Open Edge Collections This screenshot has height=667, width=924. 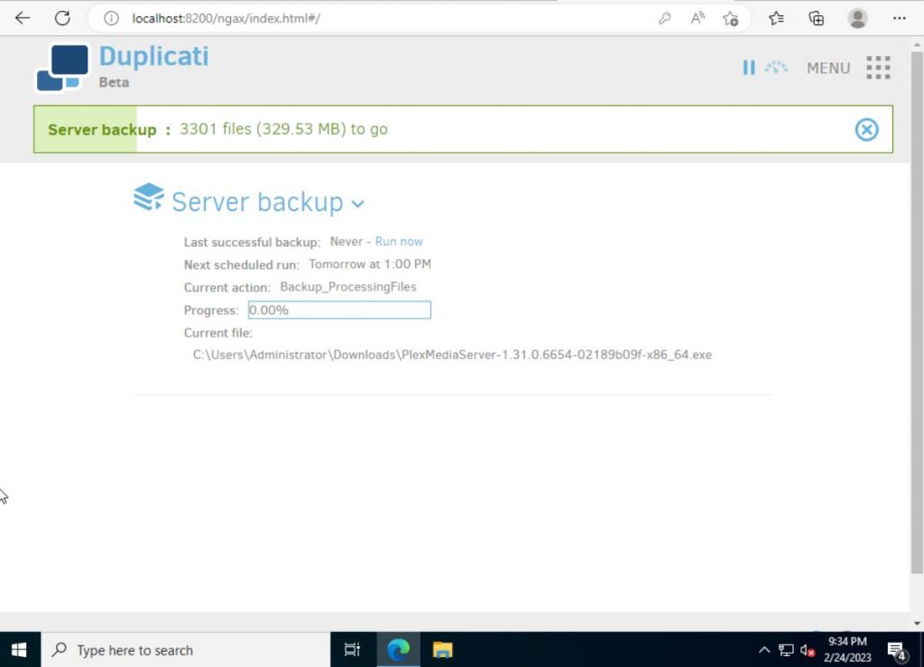click(816, 18)
